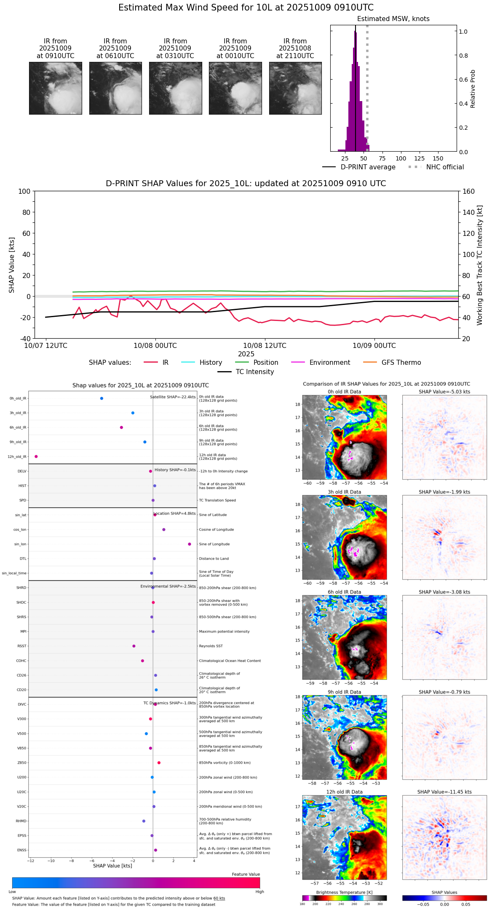Click the History cyan legend marker
This screenshot has height=909, width=492.
[x=188, y=362]
